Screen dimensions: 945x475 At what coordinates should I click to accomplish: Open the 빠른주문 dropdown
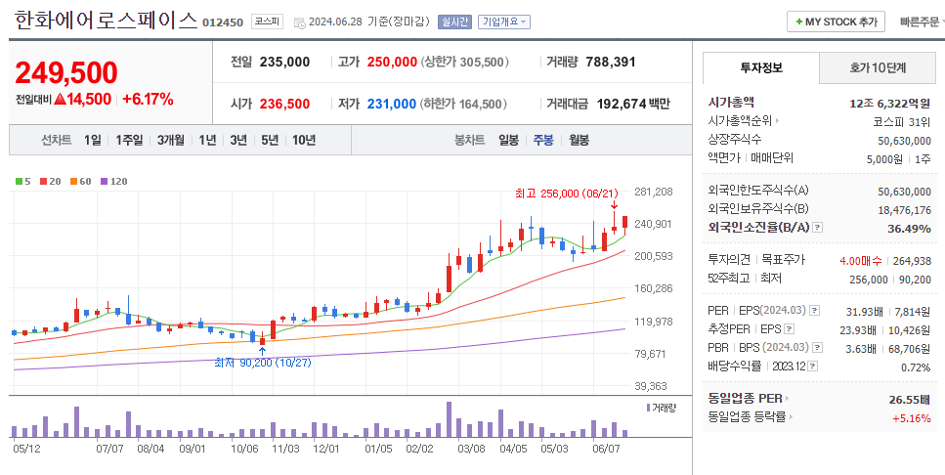tap(923, 22)
